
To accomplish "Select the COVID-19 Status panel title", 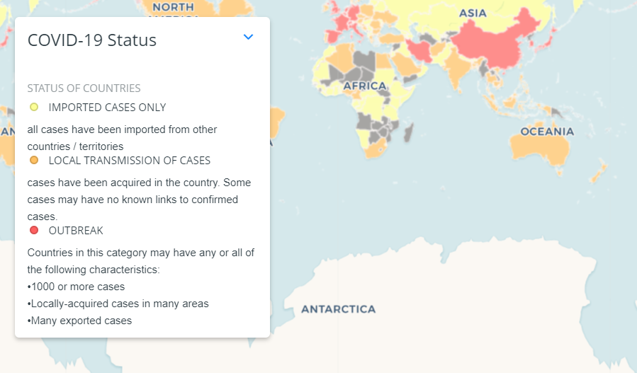I will click(92, 40).
